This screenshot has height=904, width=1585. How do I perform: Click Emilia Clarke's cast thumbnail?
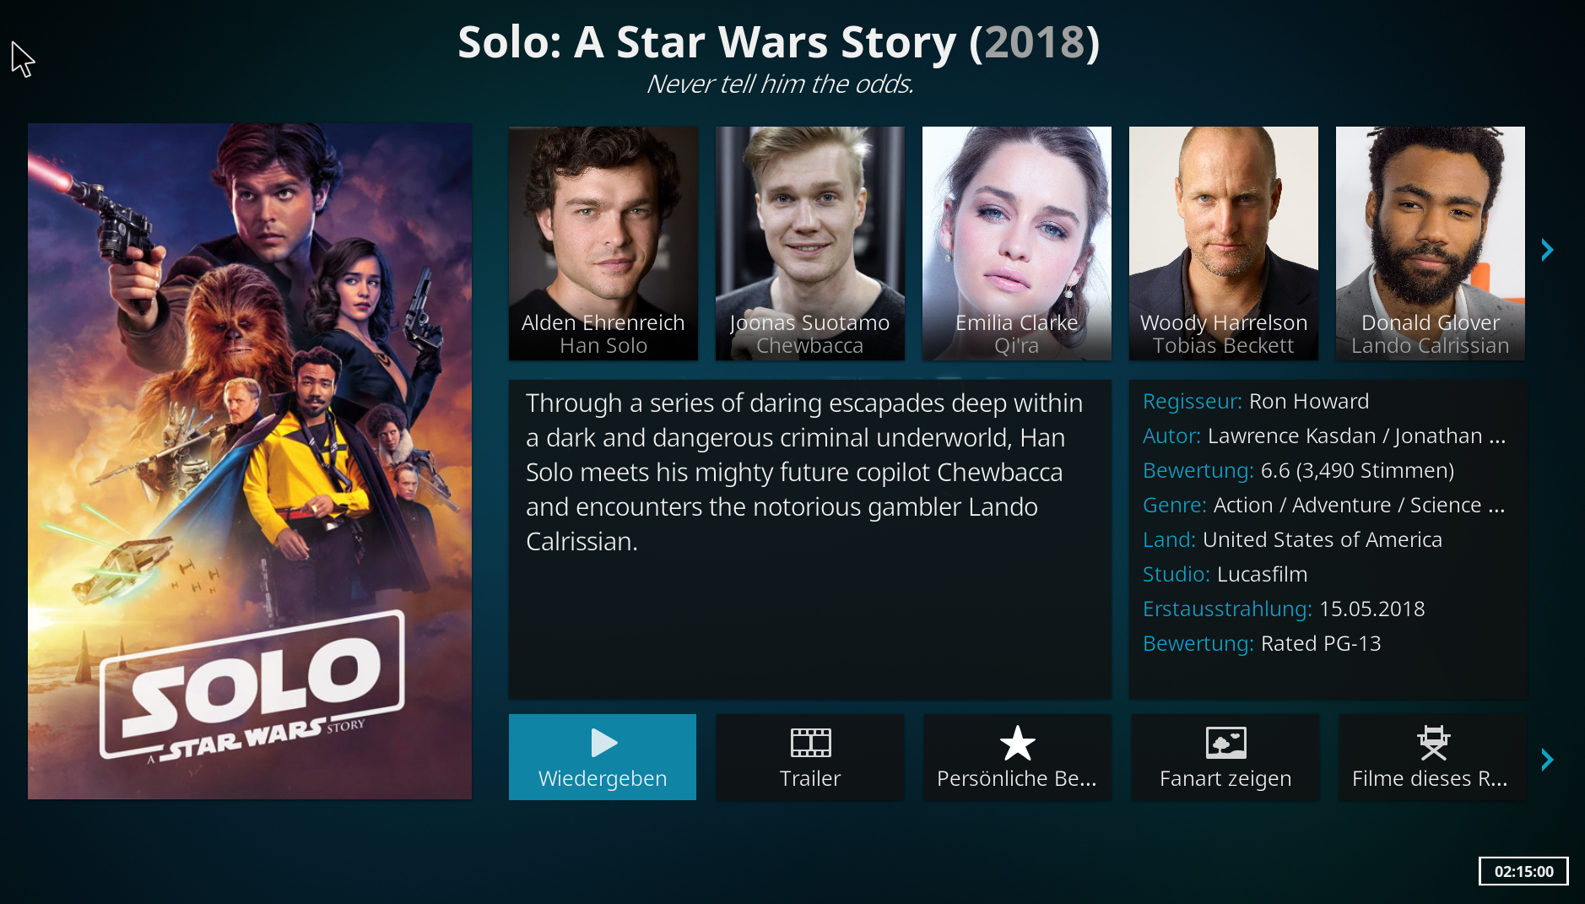coord(1017,243)
